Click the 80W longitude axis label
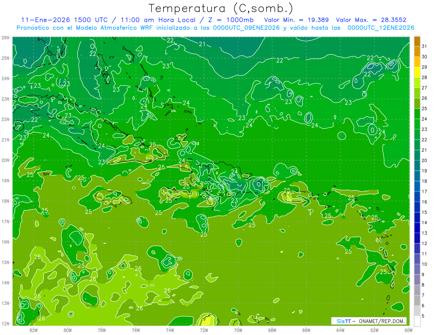 pyautogui.click(x=68, y=330)
